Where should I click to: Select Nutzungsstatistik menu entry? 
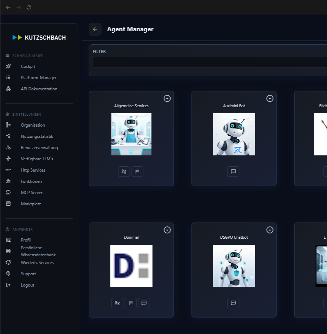(x=37, y=136)
